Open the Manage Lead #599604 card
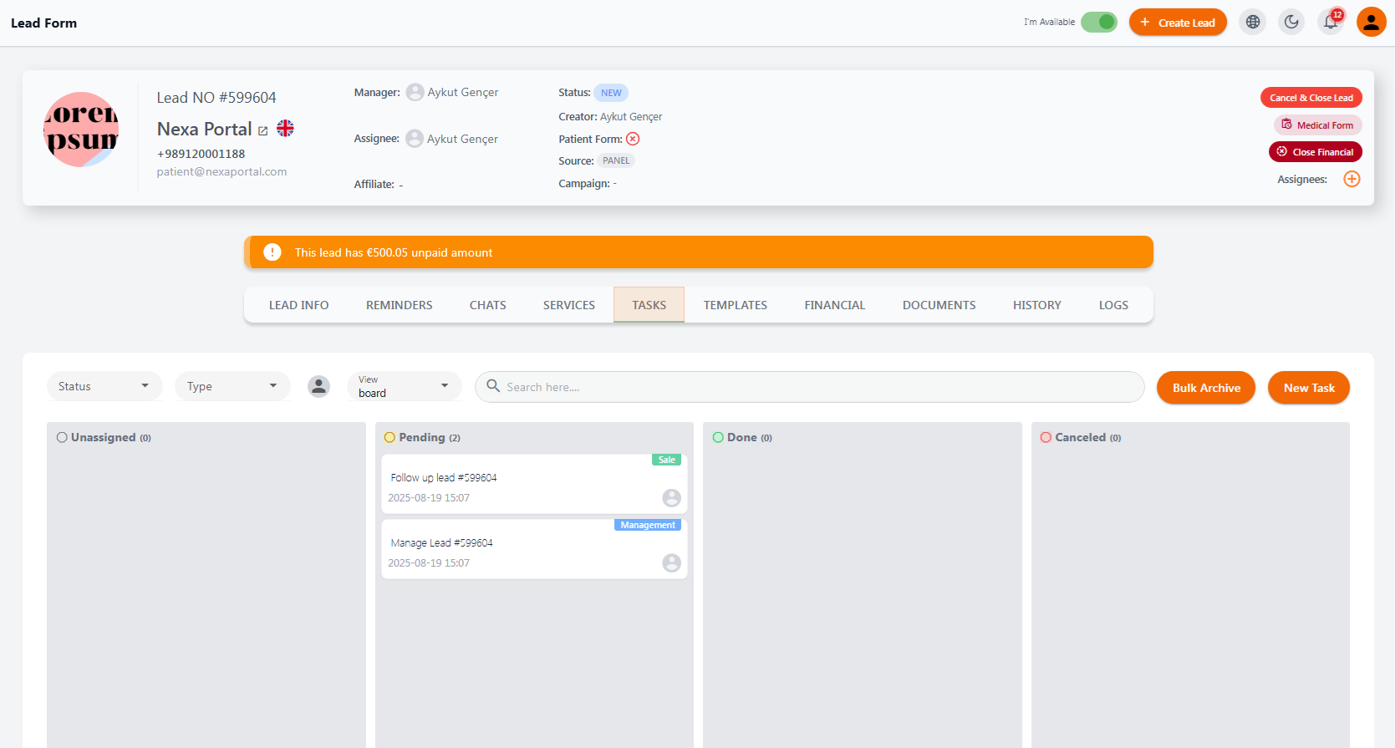1395x748 pixels. pos(535,549)
